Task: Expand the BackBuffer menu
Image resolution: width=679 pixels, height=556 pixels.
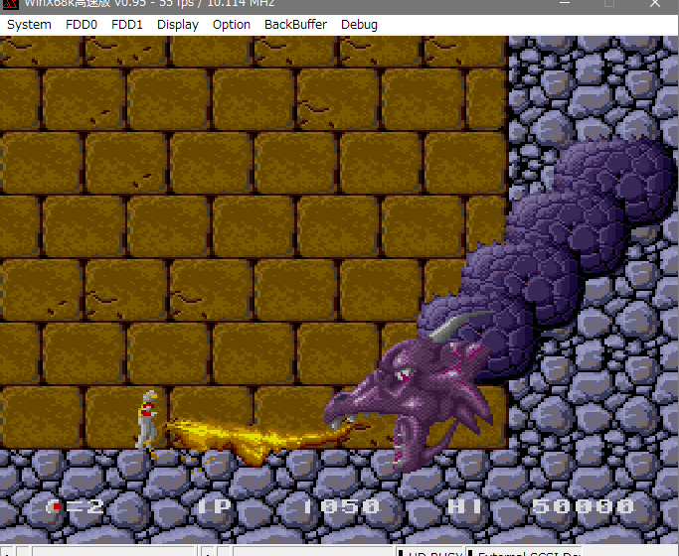Action: pyautogui.click(x=295, y=24)
